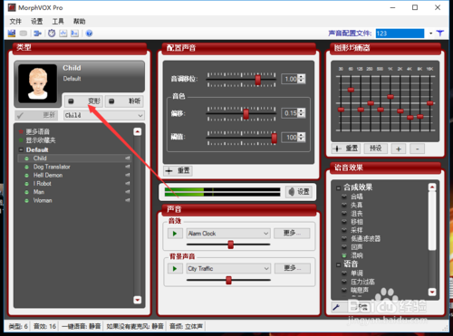Viewport: 453px width, 336px height.
Task: Click the Child voice avatar thumbnail
Action: coord(37,83)
